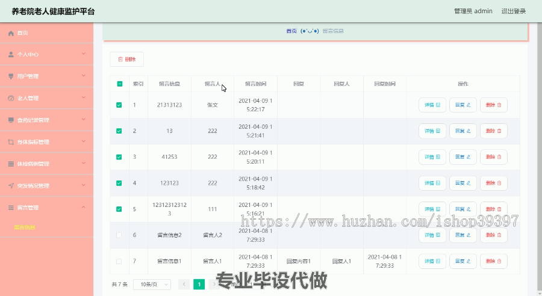Uncheck the checkbox for row 5
Viewport: 542px width, 296px height.
pyautogui.click(x=119, y=209)
